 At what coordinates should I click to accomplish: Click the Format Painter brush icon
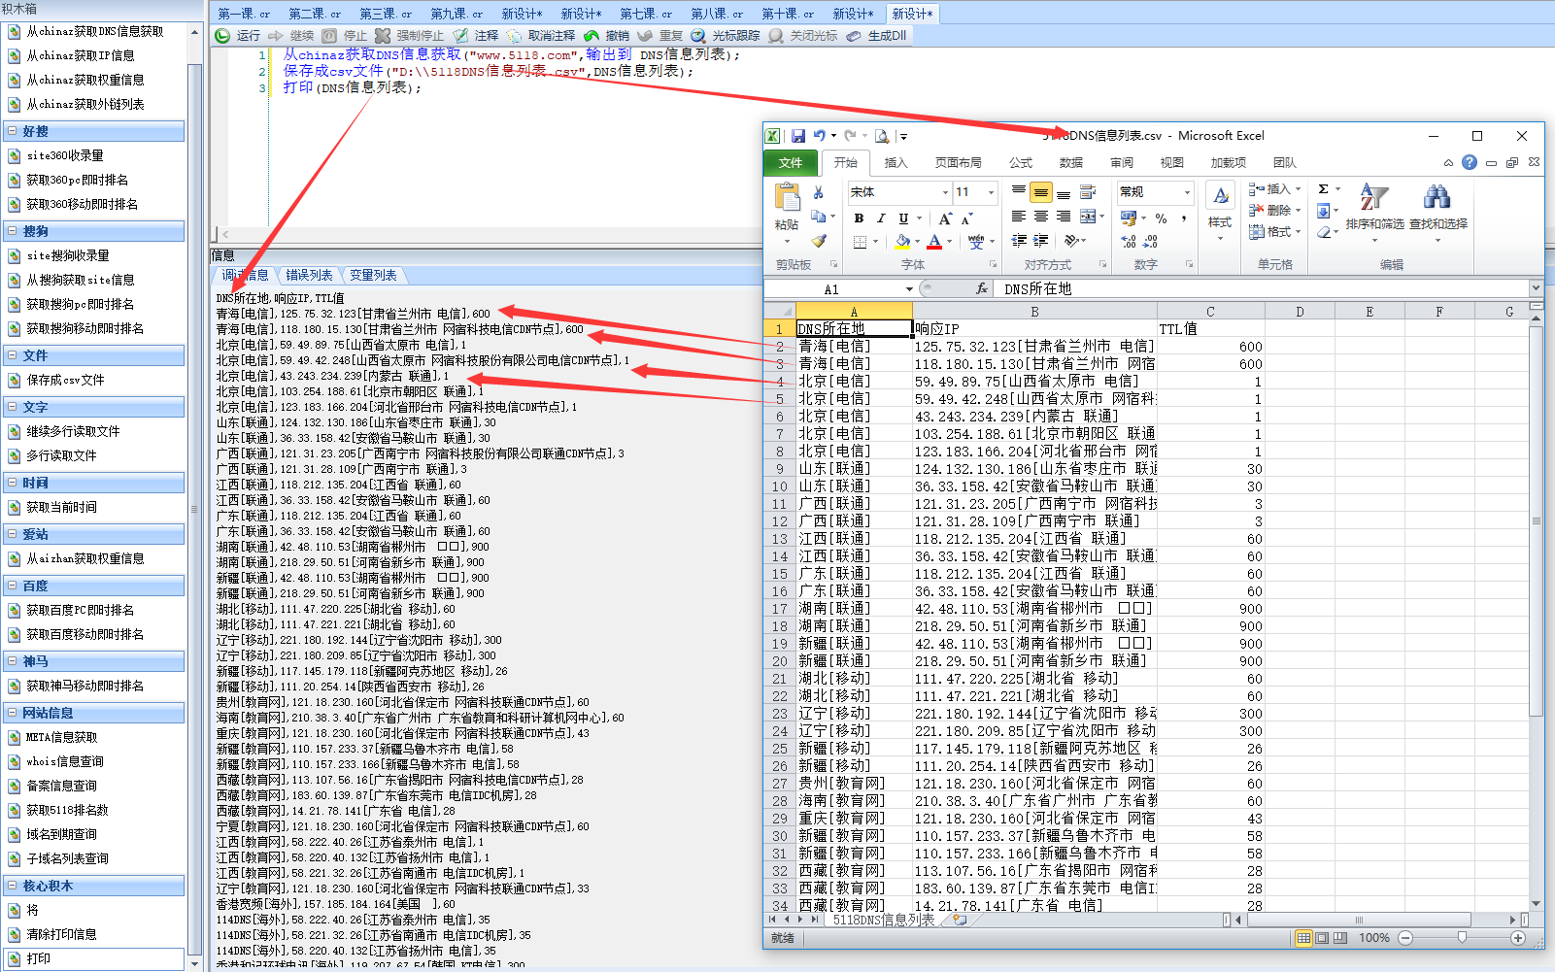click(x=819, y=241)
